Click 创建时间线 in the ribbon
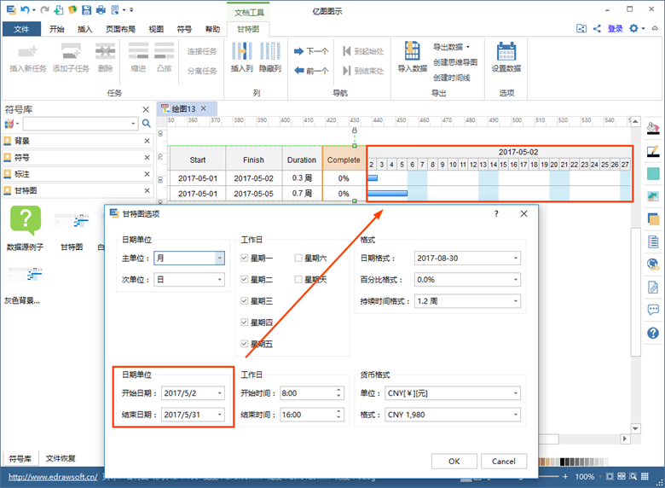 click(452, 78)
